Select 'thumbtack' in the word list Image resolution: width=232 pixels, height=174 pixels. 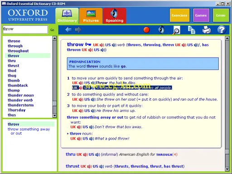[x=18, y=86]
